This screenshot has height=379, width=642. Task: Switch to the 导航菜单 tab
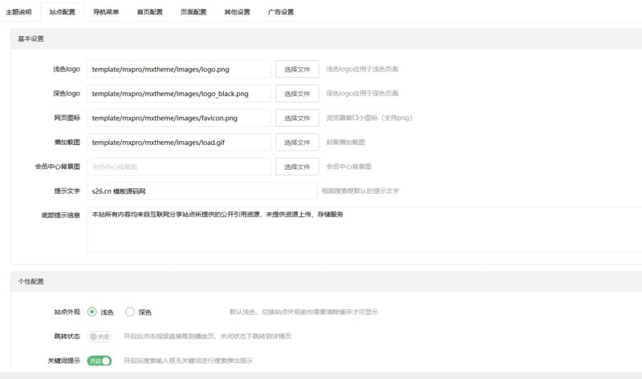tap(106, 12)
